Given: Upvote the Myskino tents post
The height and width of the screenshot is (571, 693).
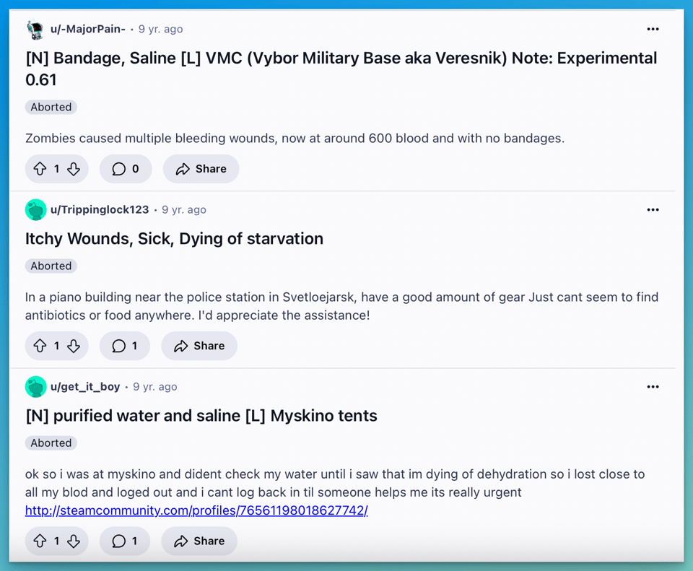Looking at the screenshot, I should tap(40, 541).
